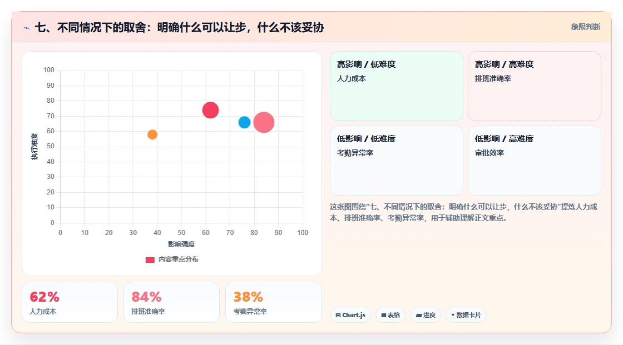Viewport: 623px width, 345px height.
Task: Click 审批效率 text in quadrant card
Action: pos(489,153)
